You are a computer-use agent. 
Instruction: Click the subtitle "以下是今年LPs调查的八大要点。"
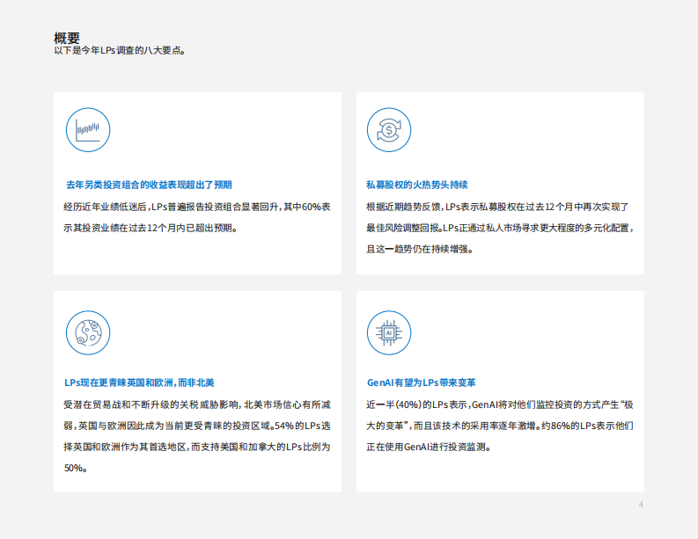click(x=119, y=51)
